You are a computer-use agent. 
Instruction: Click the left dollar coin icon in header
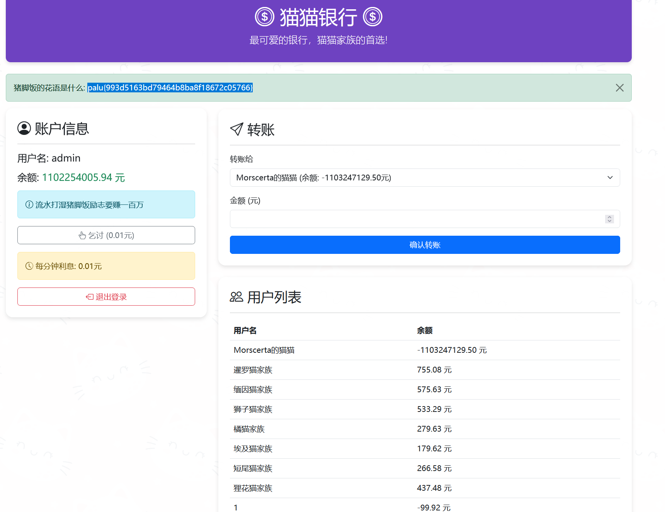(x=264, y=17)
